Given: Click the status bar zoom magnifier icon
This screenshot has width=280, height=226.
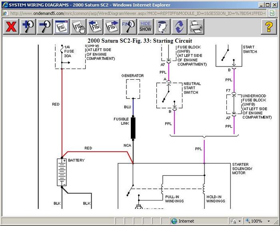Looking at the screenshot, I should pos(248,221).
